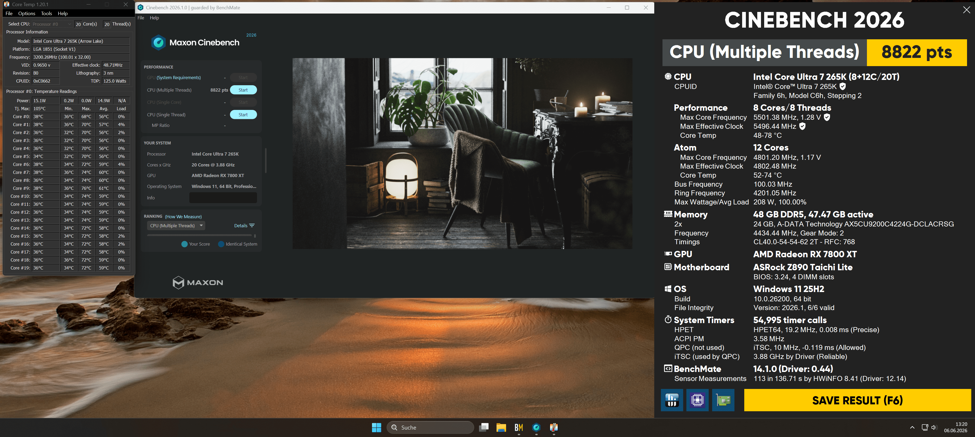Click the 54,995 timer calls heading
975x437 pixels.
pyautogui.click(x=790, y=320)
